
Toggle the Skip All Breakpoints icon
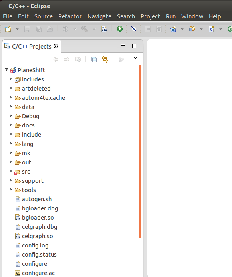[134, 29]
